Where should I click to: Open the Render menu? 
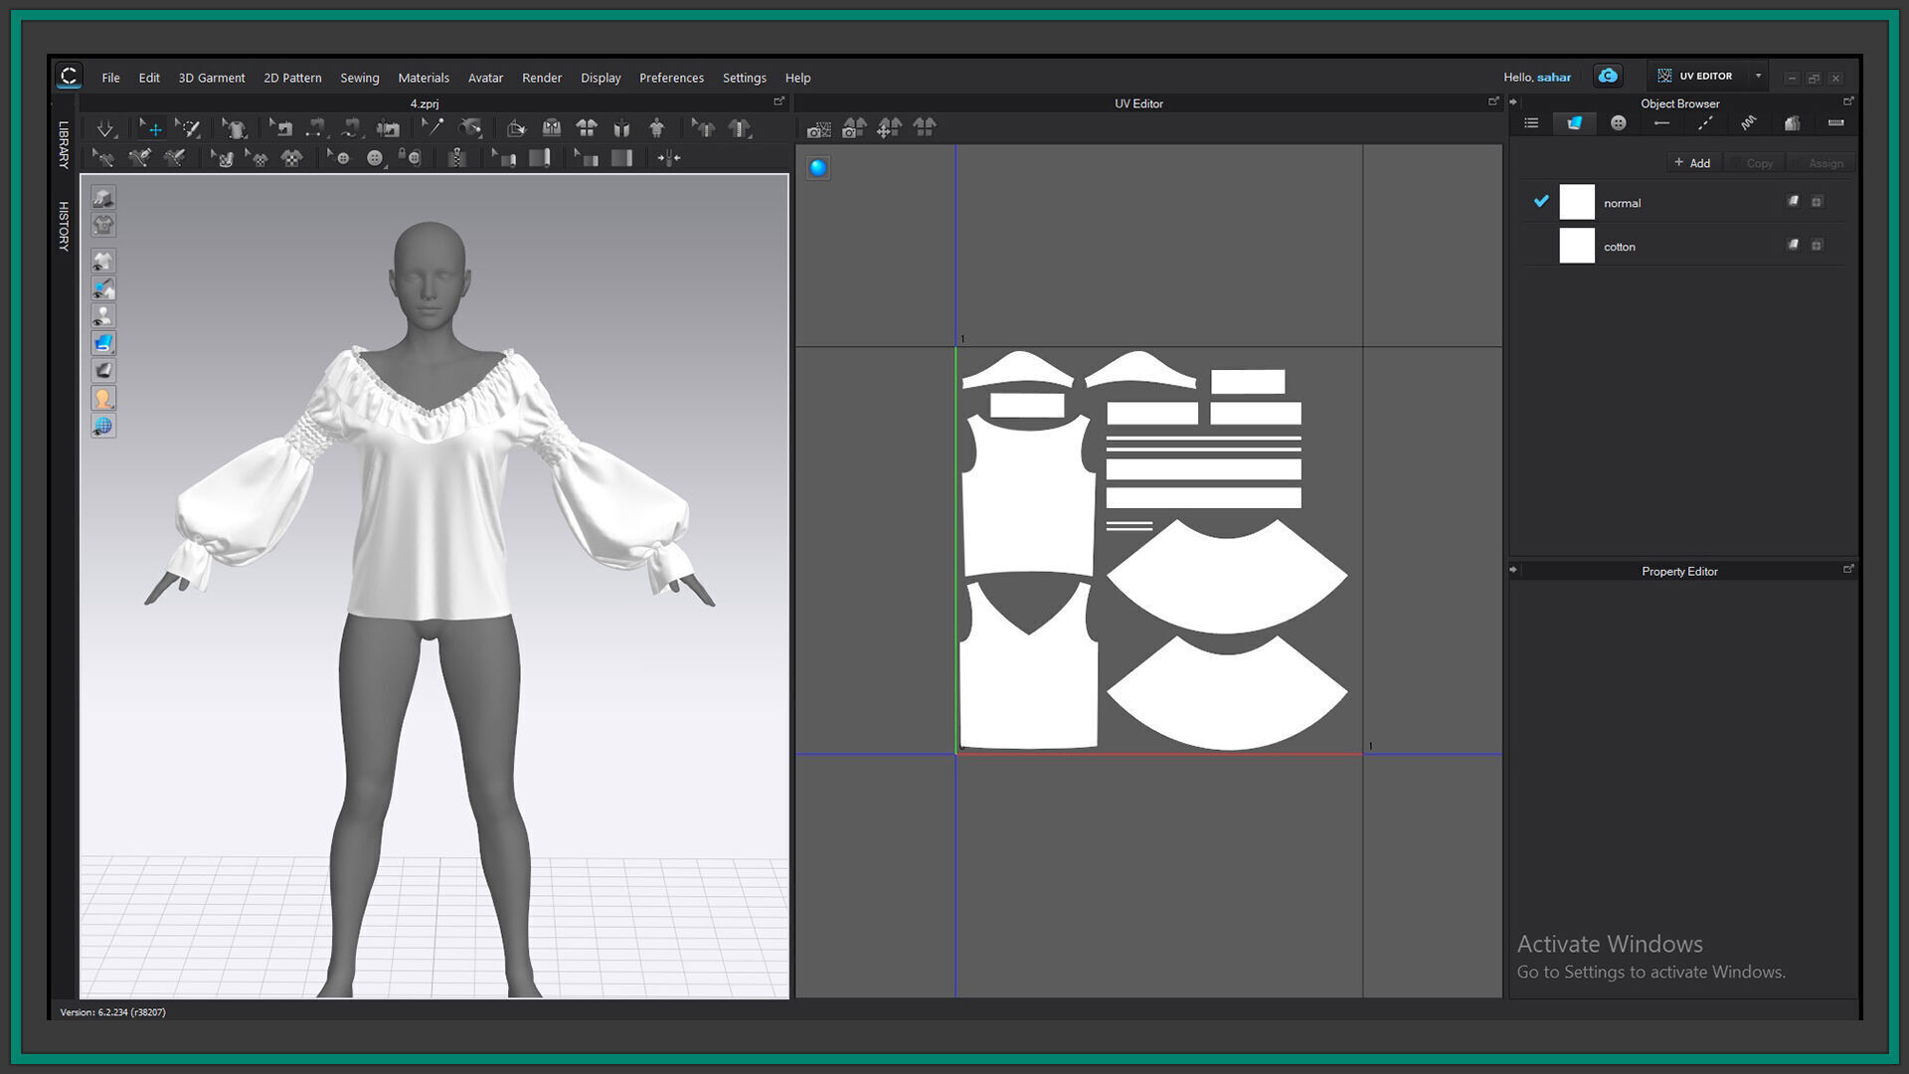(542, 78)
